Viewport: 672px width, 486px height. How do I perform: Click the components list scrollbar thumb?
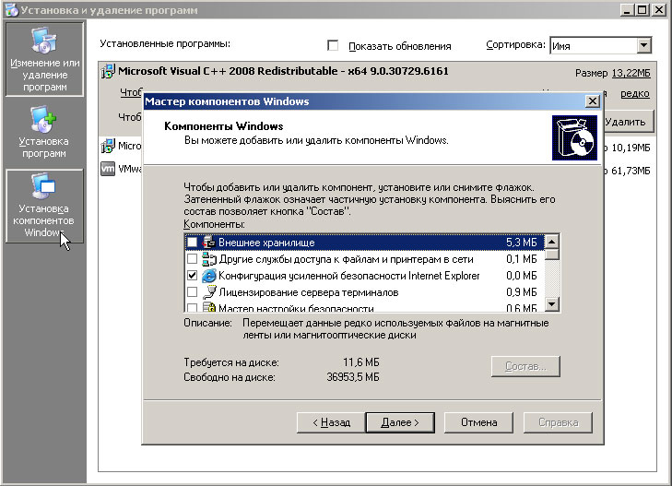(552, 255)
